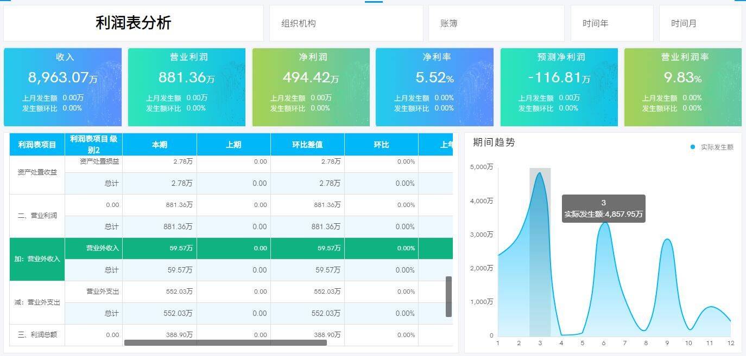Screen dimensions: 746x356
Task: Click the 本期 column header
Action: (x=160, y=144)
